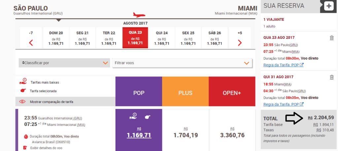Click the lowest fares hand-coin legend icon
The height and width of the screenshot is (151, 338).
(x=23, y=81)
